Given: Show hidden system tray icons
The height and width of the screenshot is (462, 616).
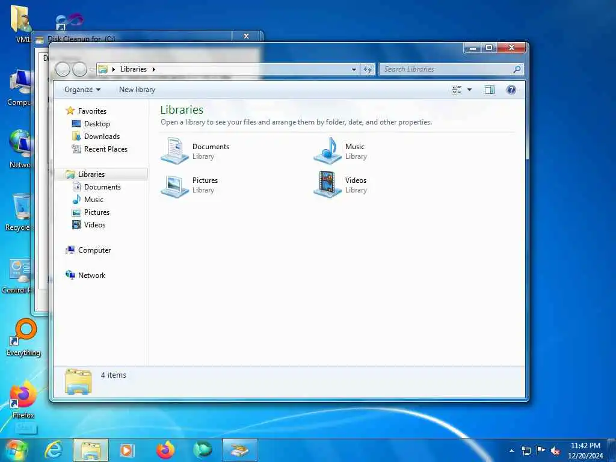Looking at the screenshot, I should (511, 451).
